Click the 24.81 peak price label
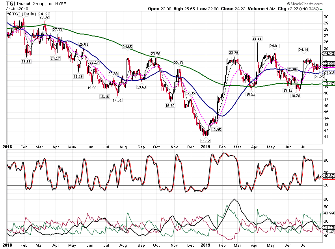 (x=274, y=46)
